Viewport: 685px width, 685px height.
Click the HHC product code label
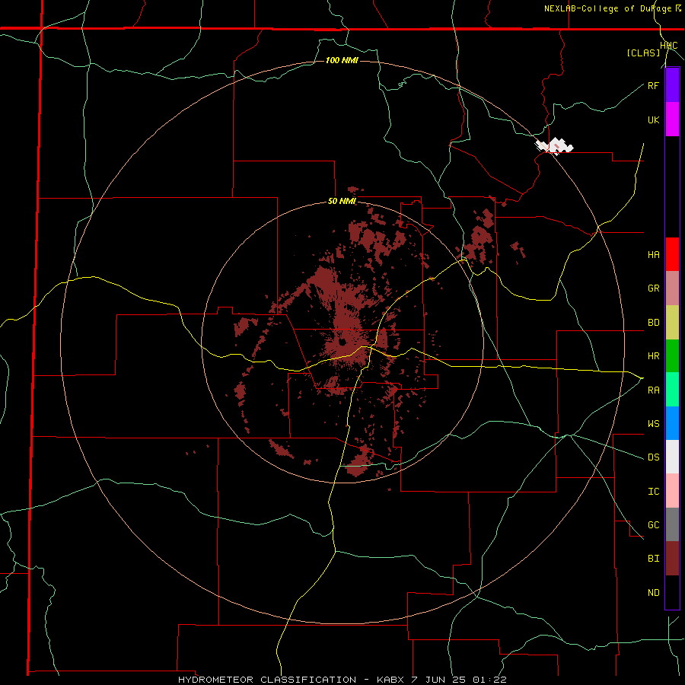pyautogui.click(x=669, y=46)
